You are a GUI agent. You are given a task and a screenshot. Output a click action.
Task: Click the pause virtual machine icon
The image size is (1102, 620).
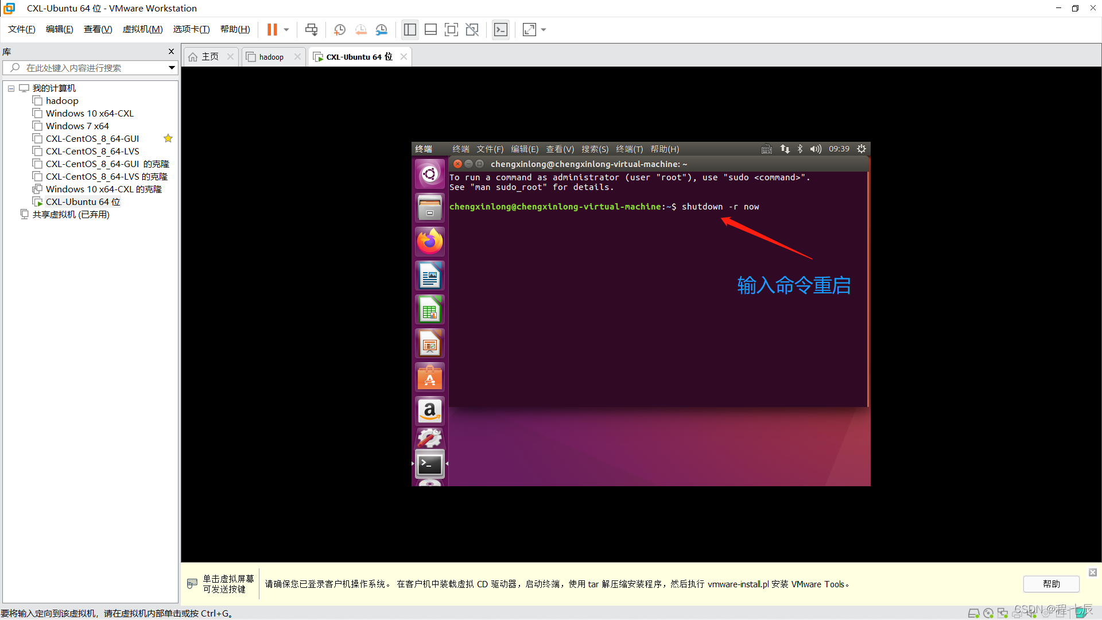272,29
